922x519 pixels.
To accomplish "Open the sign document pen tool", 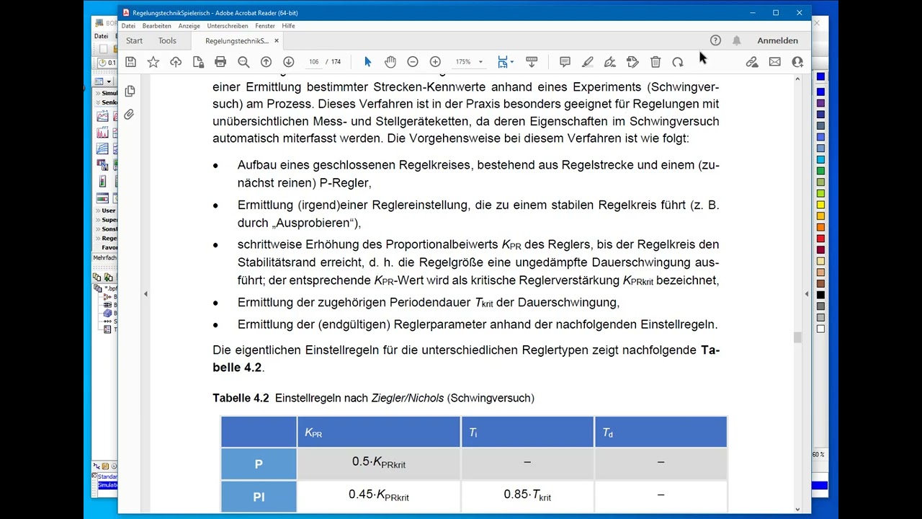I will (x=610, y=62).
